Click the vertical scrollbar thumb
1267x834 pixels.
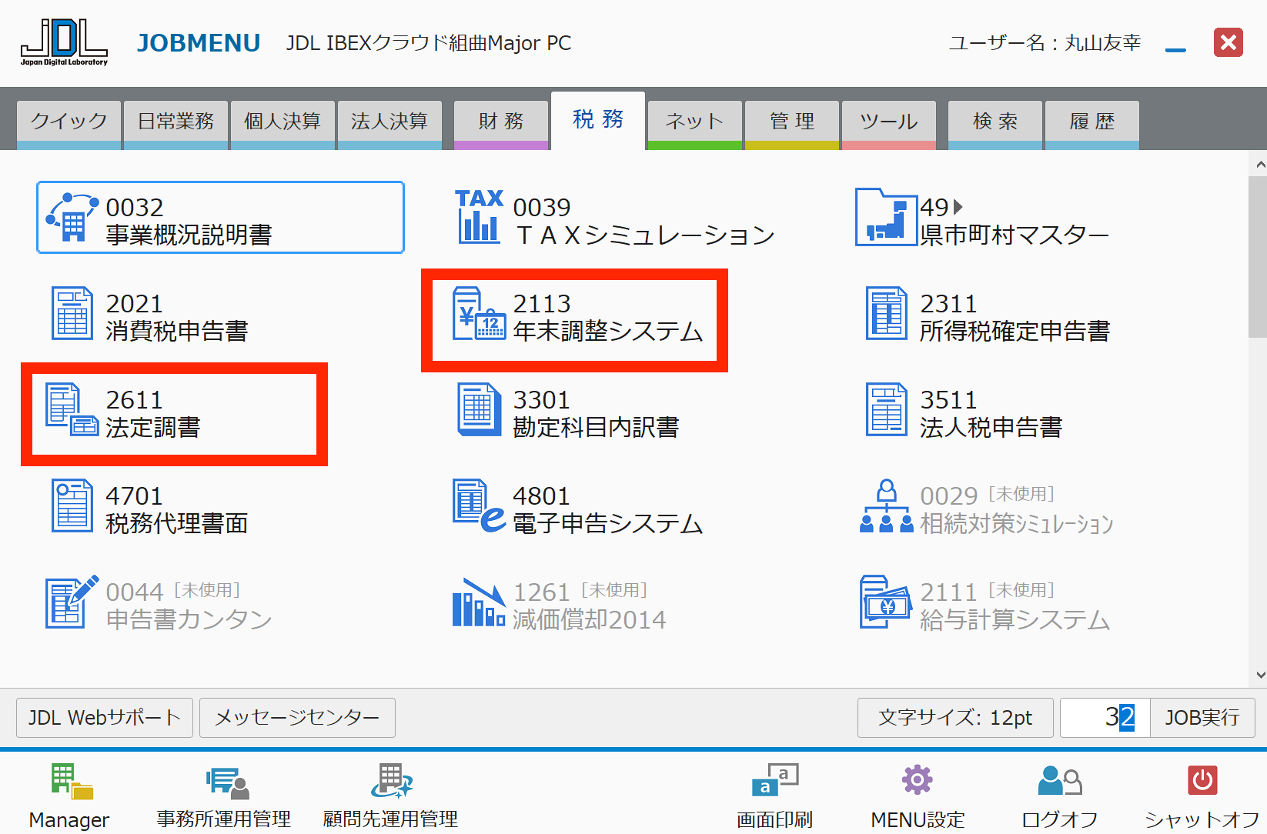[1258, 257]
